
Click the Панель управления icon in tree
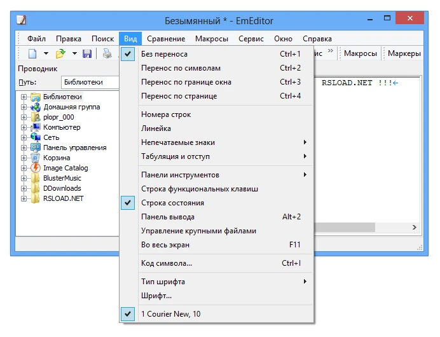click(36, 148)
